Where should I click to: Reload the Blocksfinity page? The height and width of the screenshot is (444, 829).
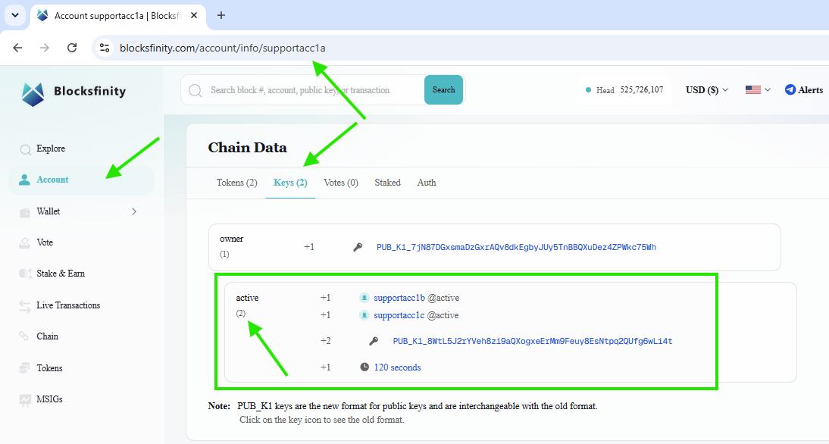72,48
